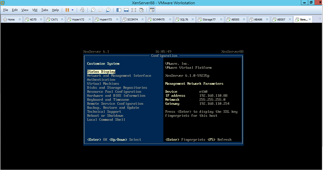This screenshot has height=170, width=323.
Task: Switch to the HyperV73 tab
Action: [x=107, y=19]
